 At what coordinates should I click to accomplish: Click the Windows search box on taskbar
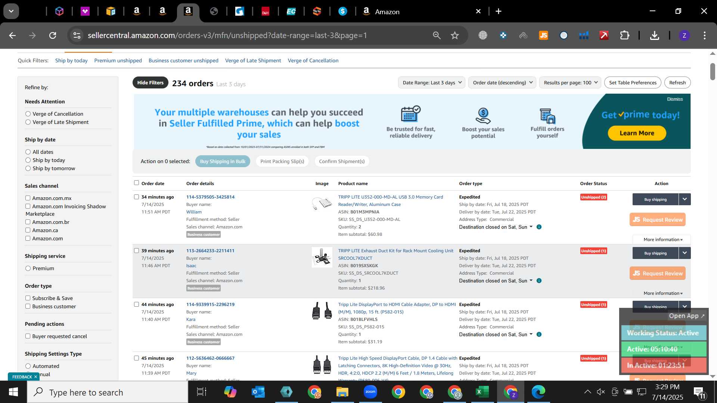[x=108, y=392]
